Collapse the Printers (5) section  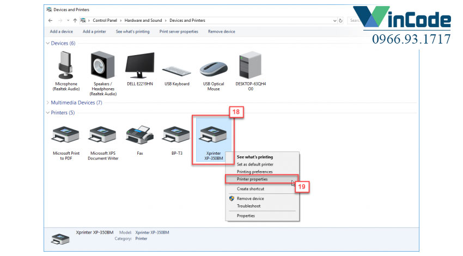(x=47, y=113)
